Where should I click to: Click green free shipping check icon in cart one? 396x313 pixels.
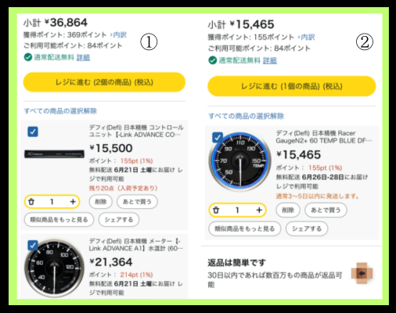pyautogui.click(x=28, y=57)
